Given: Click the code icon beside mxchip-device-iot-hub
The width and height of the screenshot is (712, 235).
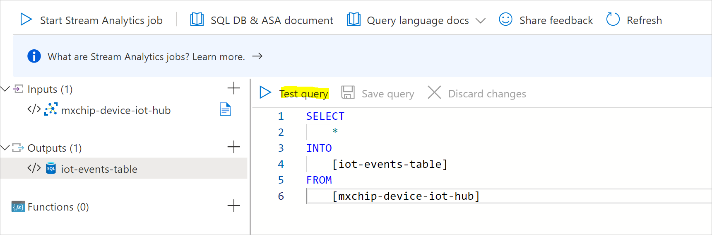Looking at the screenshot, I should pyautogui.click(x=34, y=109).
